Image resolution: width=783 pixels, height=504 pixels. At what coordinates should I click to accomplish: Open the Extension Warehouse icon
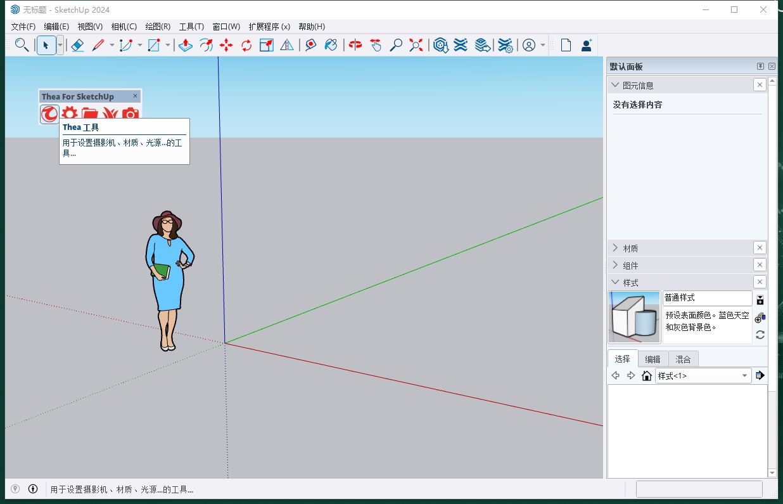pos(461,45)
